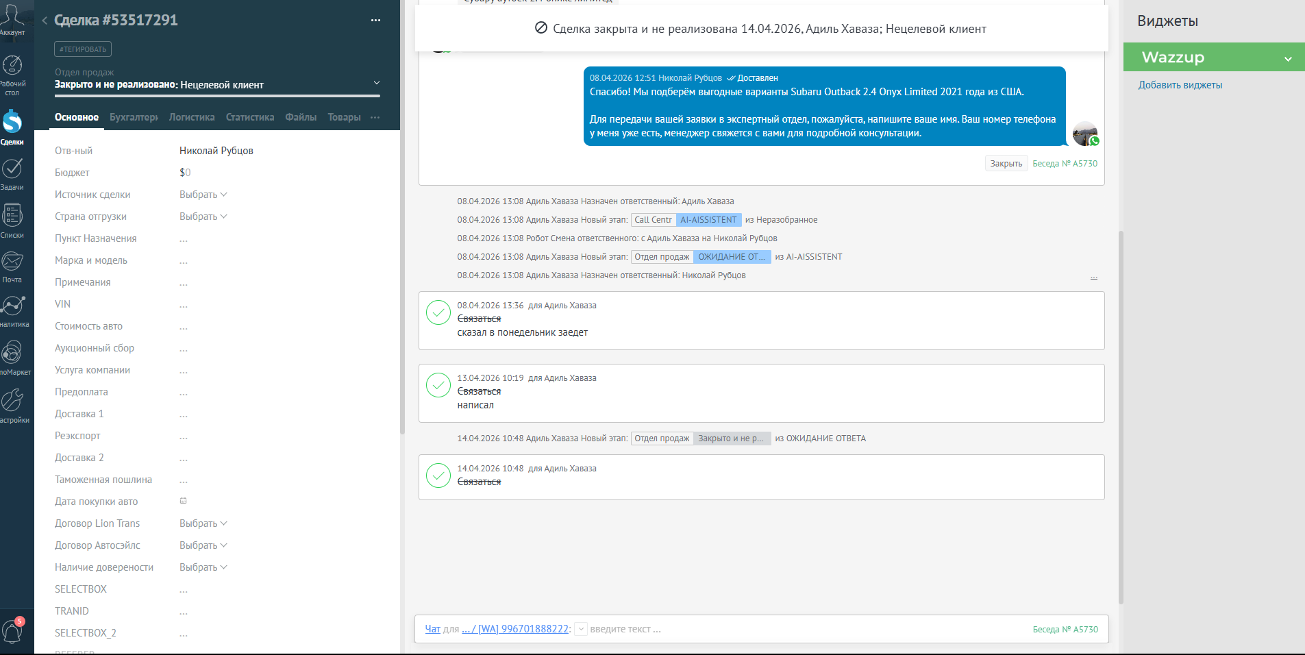Viewport: 1305px width, 655px height.
Task: Click ОЖИДАНИЕ ОТ... stage label
Action: (x=732, y=257)
